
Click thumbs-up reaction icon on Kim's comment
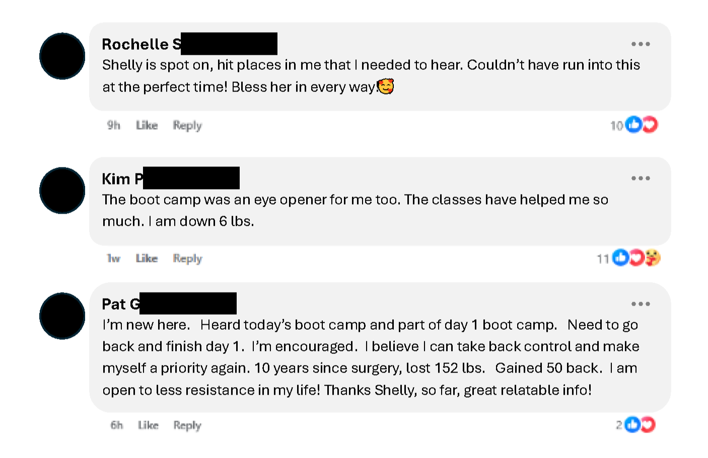click(620, 257)
